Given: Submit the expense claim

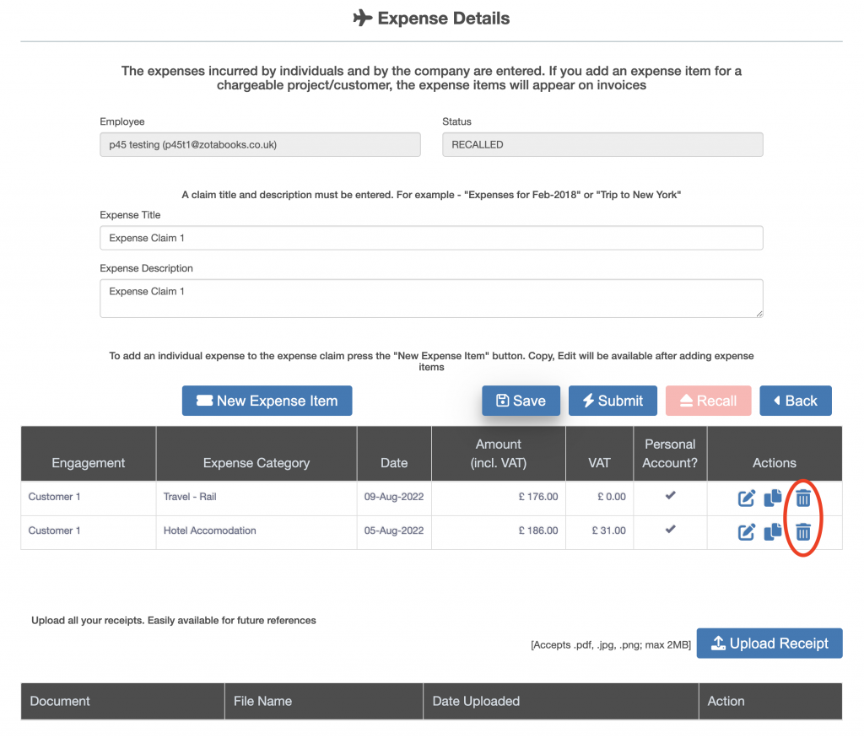Looking at the screenshot, I should (x=613, y=401).
